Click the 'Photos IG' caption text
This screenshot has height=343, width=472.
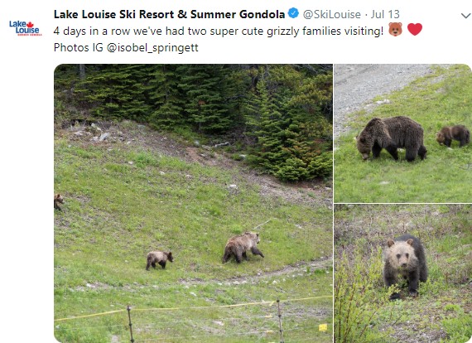click(79, 47)
